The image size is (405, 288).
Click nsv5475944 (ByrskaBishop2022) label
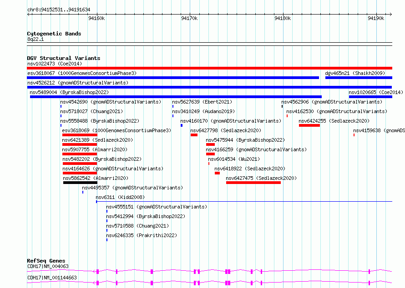point(245,140)
